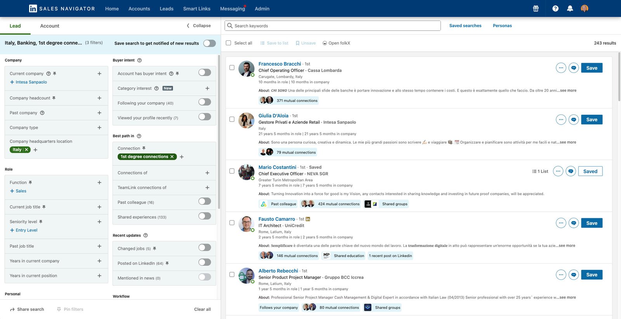Remove the Italy headquarters location filter
Image resolution: width=621 pixels, height=319 pixels.
26,150
